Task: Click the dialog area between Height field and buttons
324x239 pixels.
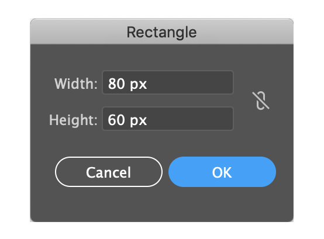Action: (x=162, y=143)
